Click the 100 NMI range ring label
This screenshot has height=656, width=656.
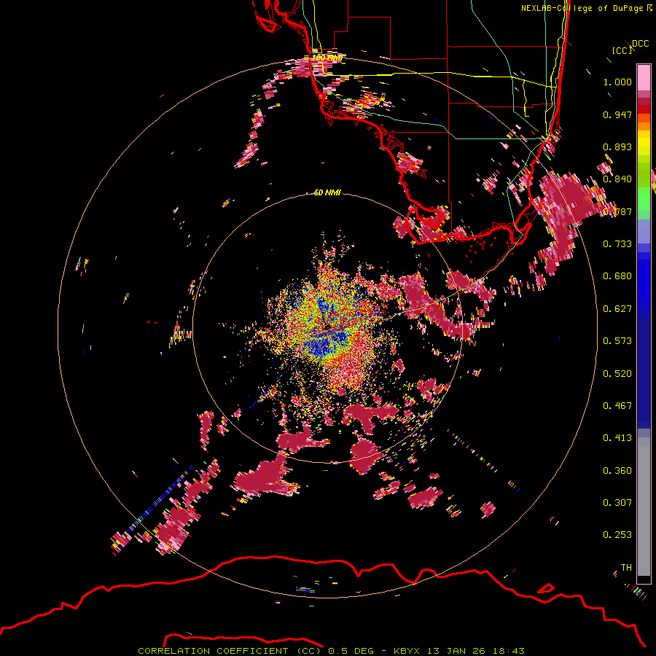[327, 58]
